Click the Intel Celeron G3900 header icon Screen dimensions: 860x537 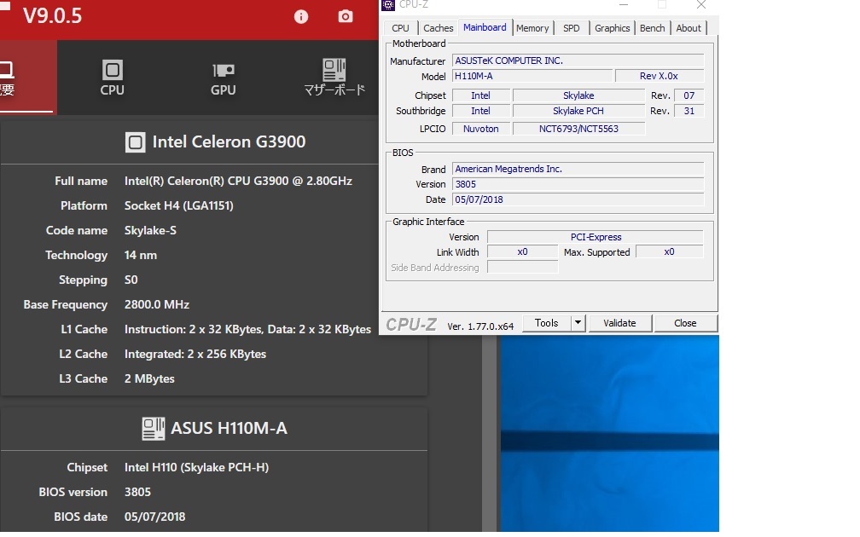[135, 142]
